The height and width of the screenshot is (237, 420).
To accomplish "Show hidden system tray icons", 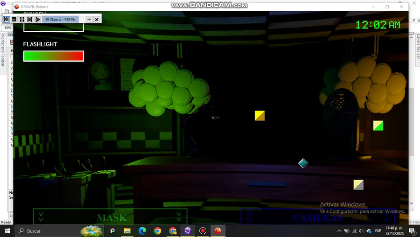I will [x=339, y=231].
